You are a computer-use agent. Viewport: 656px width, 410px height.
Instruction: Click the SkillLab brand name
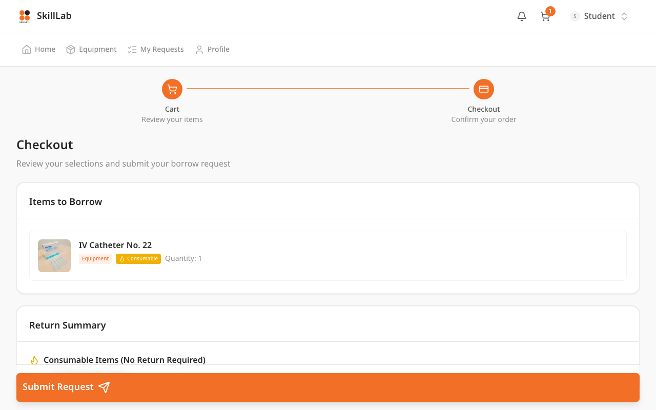[x=54, y=16]
